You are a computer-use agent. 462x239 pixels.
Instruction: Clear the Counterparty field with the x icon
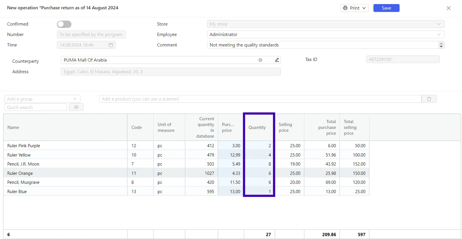tap(260, 60)
